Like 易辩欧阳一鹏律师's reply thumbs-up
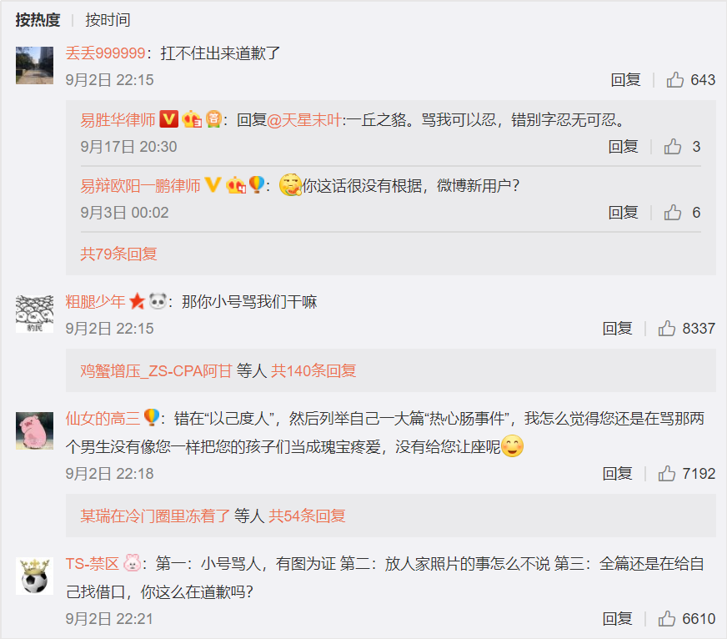This screenshot has width=727, height=639. coord(672,213)
